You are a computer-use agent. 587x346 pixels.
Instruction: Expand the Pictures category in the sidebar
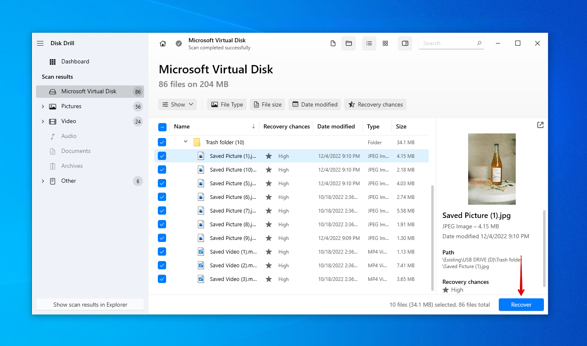pos(43,106)
